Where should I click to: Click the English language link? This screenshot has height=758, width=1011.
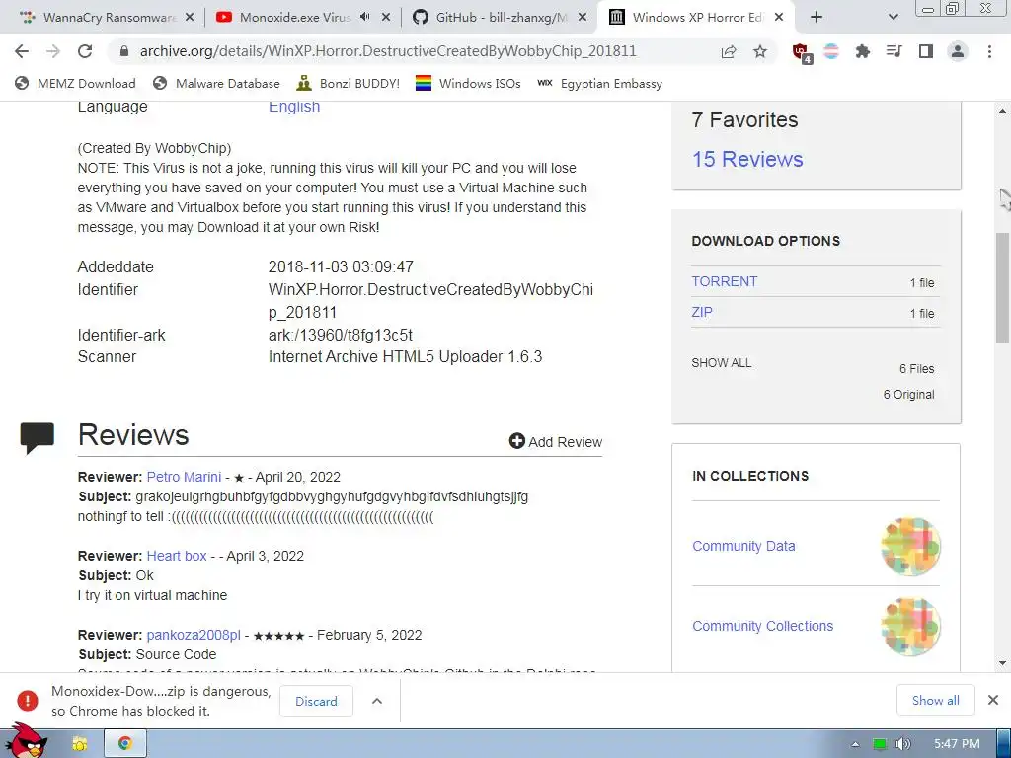pos(294,107)
